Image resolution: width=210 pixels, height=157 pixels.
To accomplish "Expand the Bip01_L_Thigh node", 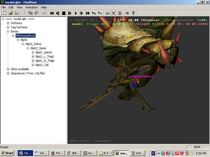I will tap(33, 57).
